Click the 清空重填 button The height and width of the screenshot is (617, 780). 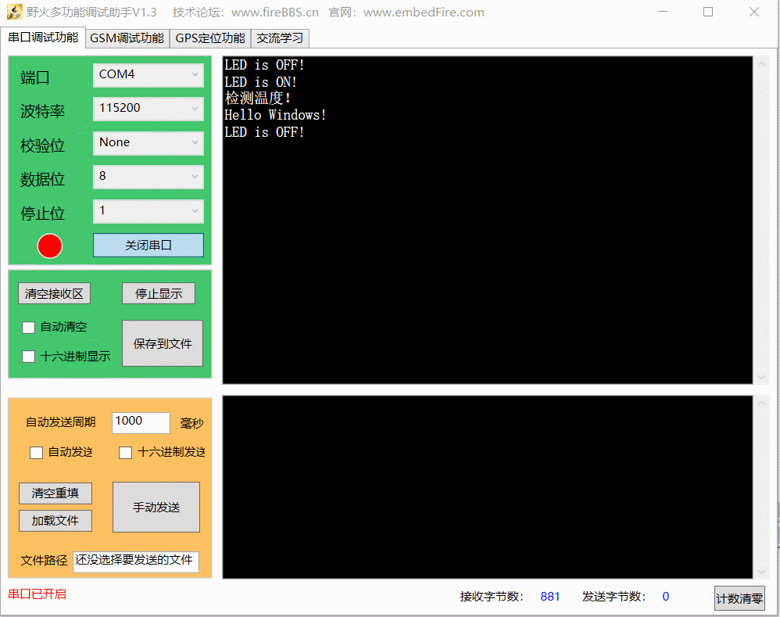(55, 493)
